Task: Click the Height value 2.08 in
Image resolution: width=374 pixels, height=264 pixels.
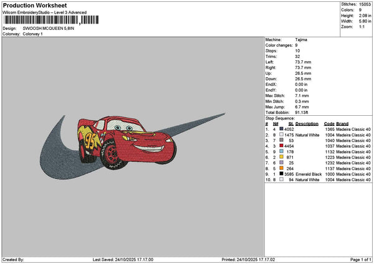Action: tap(365, 16)
